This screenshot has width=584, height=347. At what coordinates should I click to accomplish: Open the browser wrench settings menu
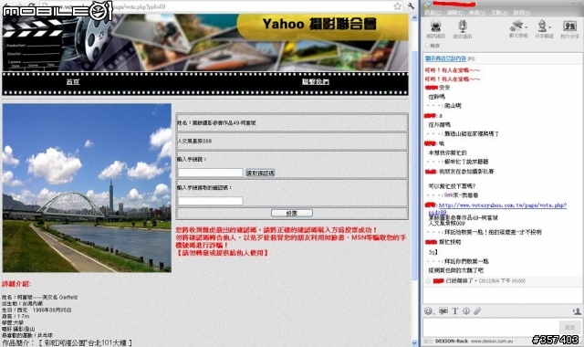pos(412,6)
